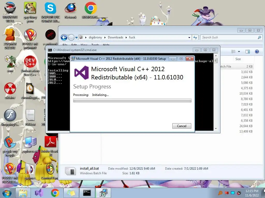Screen dimensions: 265x198
Task: Launch peggle my heggle desktop icon
Action: pyautogui.click(x=10, y=146)
